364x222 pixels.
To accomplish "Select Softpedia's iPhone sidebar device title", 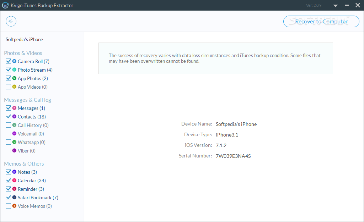I will pyautogui.click(x=24, y=40).
